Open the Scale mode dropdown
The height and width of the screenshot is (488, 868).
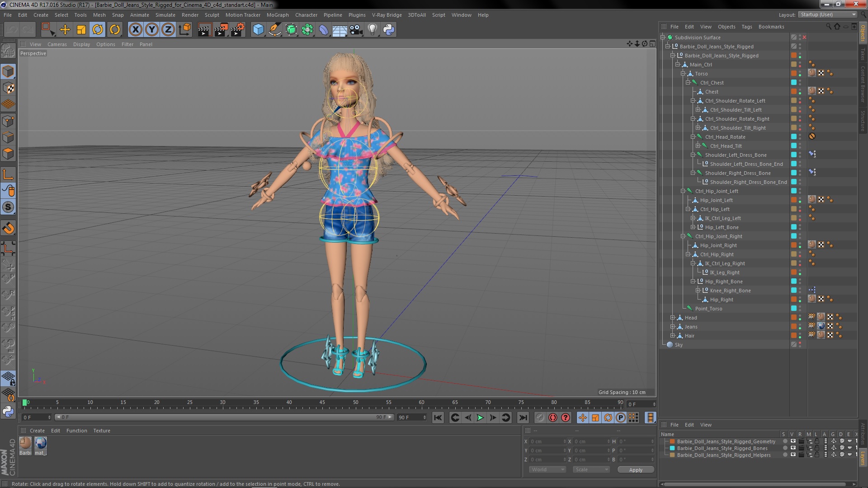(x=590, y=470)
